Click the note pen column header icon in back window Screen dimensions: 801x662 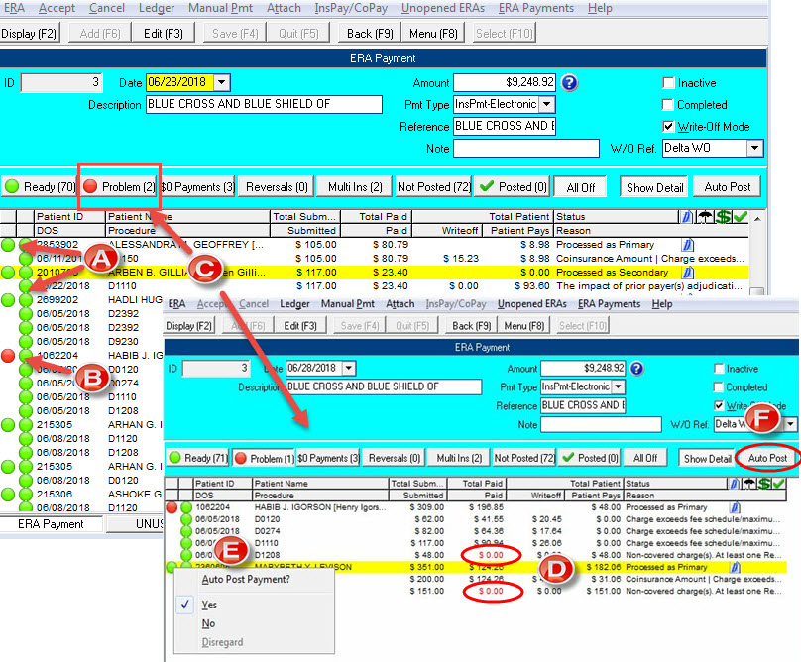pyautogui.click(x=687, y=217)
